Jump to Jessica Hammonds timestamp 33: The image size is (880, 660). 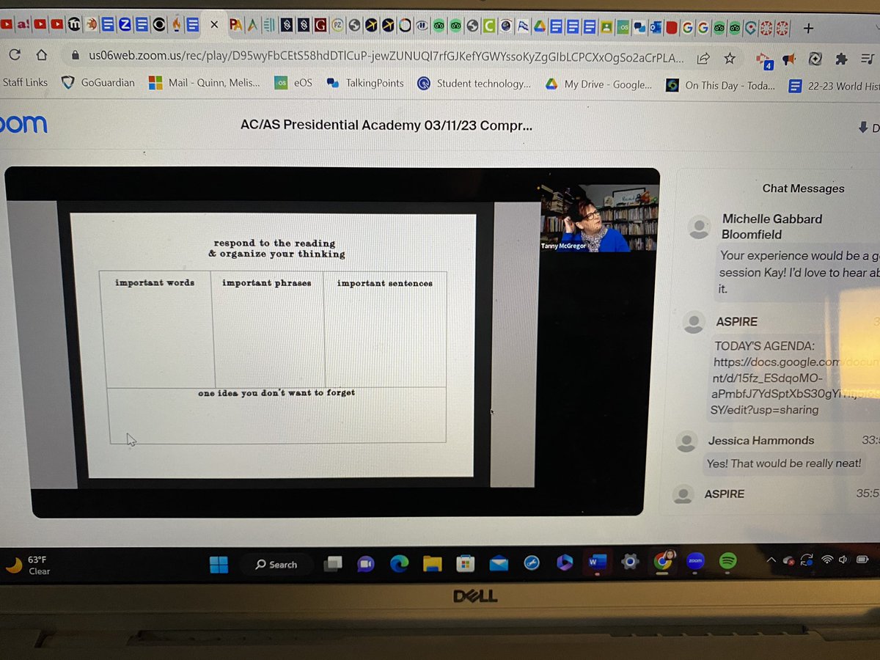coord(870,440)
